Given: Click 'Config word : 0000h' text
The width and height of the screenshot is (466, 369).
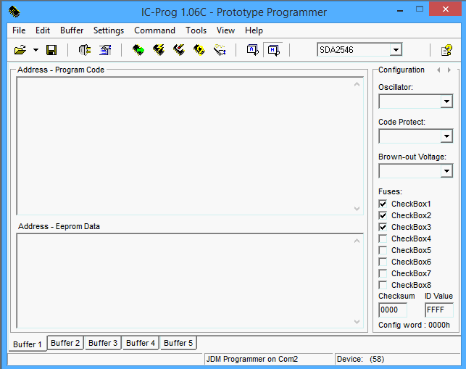Looking at the screenshot, I should point(414,325).
